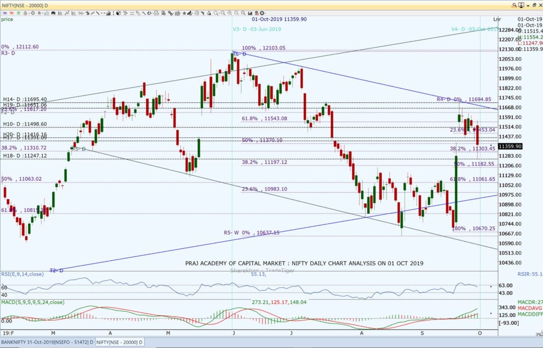This screenshot has width=543, height=348.
Task: Click the H18- D :11247.12 level label
Action: pyautogui.click(x=25, y=156)
